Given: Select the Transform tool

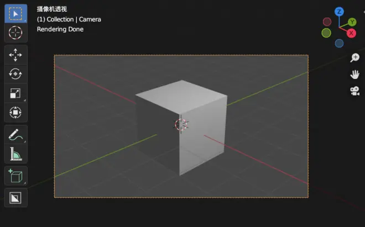Looking at the screenshot, I should pos(15,113).
